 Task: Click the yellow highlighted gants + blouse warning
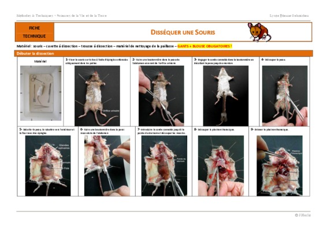(205, 46)
